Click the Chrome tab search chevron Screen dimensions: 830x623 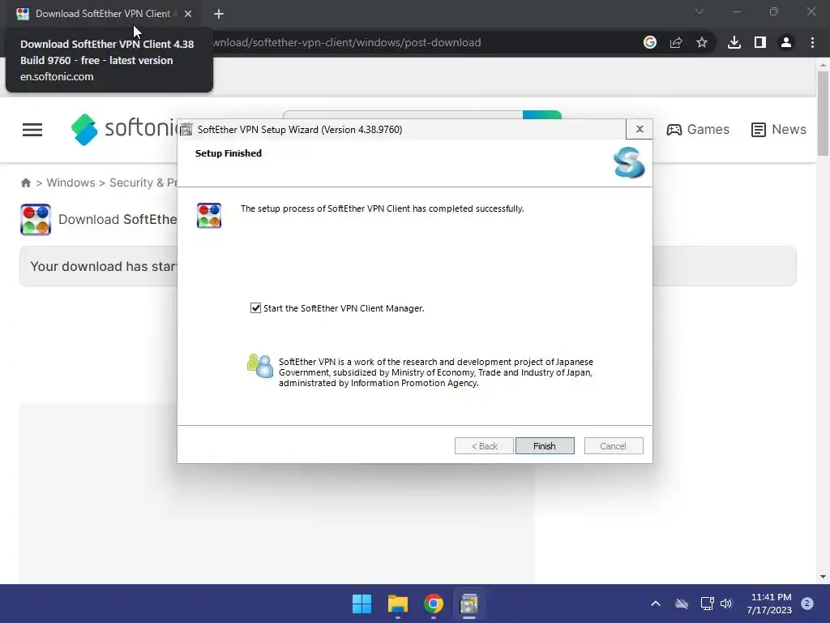pos(700,11)
